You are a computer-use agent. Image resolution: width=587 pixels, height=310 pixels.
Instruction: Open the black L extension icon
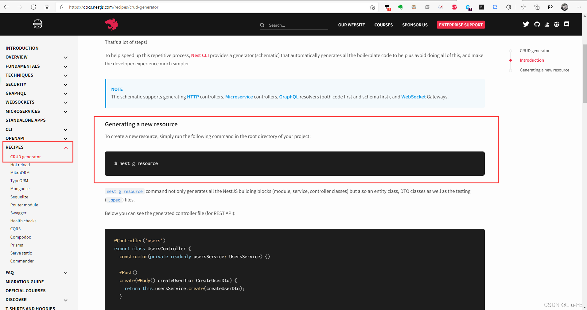tap(481, 7)
